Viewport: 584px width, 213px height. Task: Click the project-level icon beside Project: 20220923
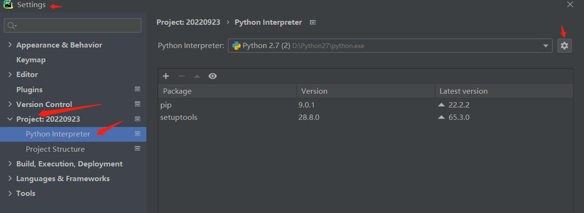click(137, 119)
